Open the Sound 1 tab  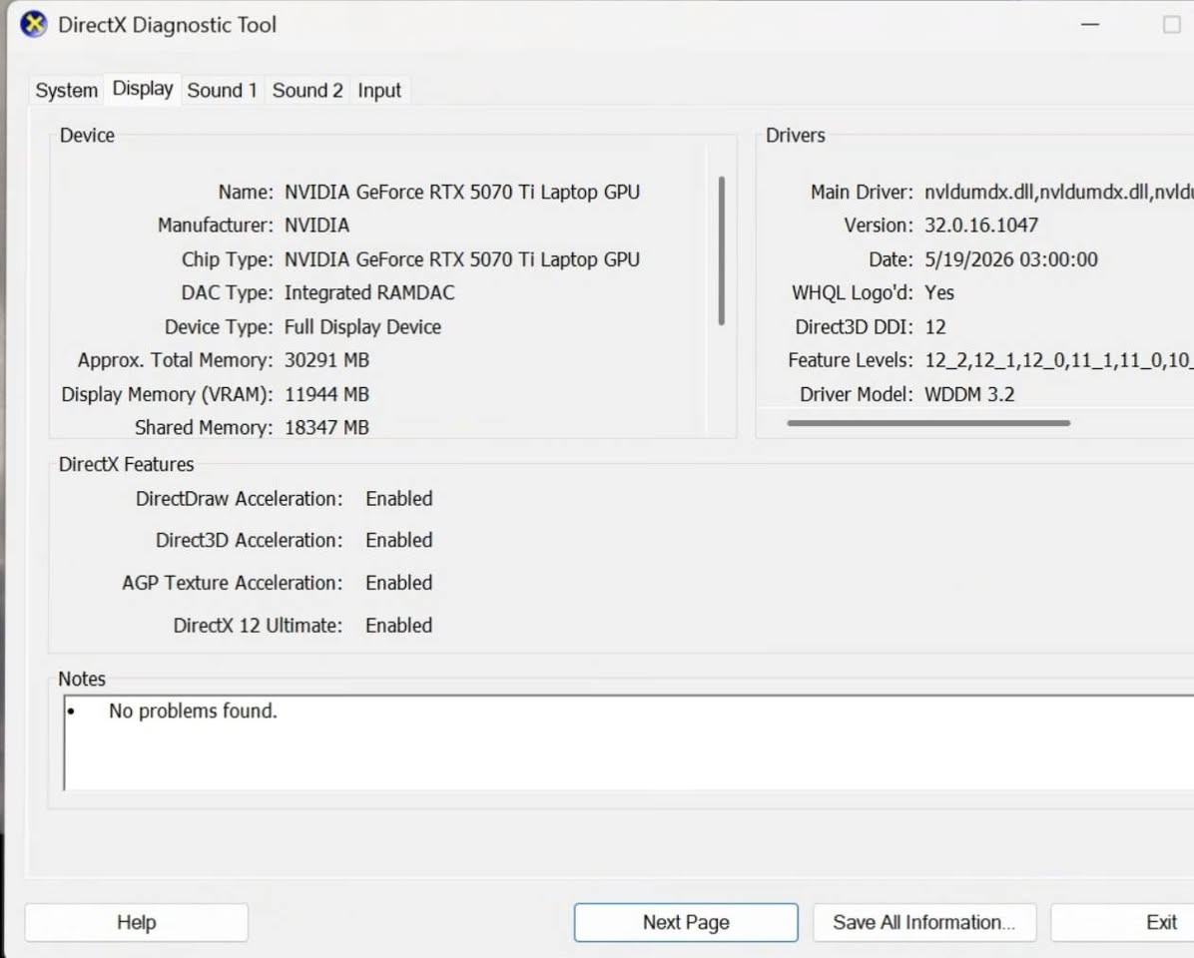coord(222,91)
